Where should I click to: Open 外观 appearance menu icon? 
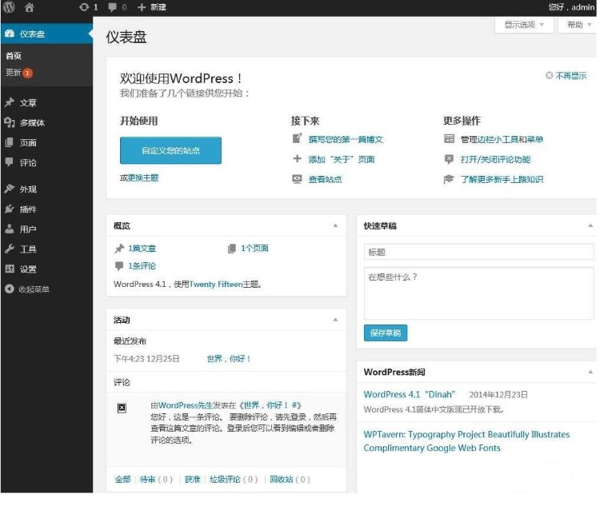pyautogui.click(x=10, y=189)
